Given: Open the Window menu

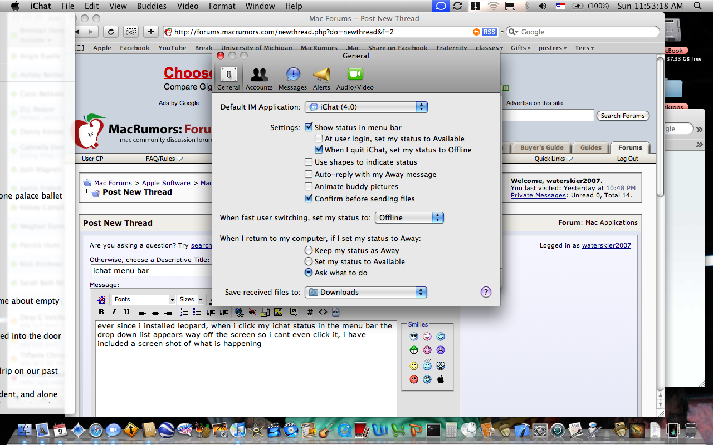Looking at the screenshot, I should tap(260, 6).
